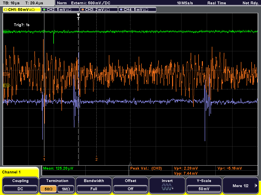This screenshot has width=261, height=195.
Task: Click the trigger position T marker
Action: 79,17
